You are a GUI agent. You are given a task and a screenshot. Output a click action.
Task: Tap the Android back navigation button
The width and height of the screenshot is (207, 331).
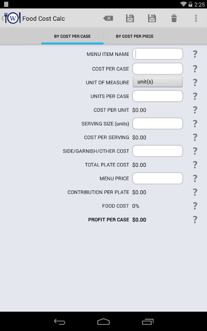60,322
